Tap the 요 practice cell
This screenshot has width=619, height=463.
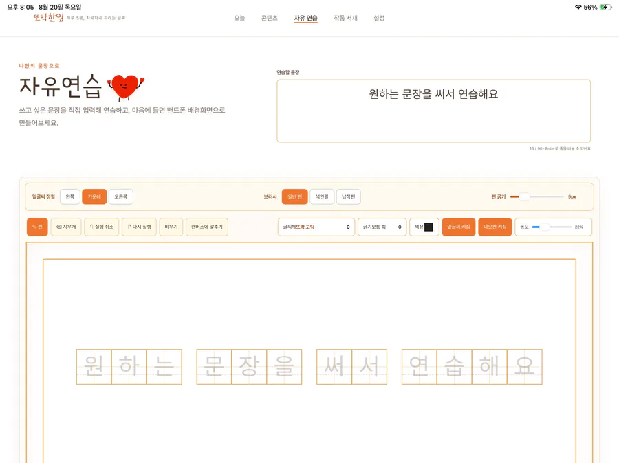coord(525,366)
